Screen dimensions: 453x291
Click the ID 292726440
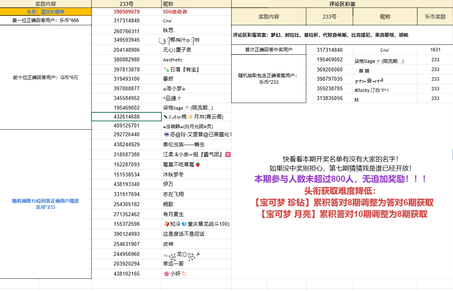point(127,135)
